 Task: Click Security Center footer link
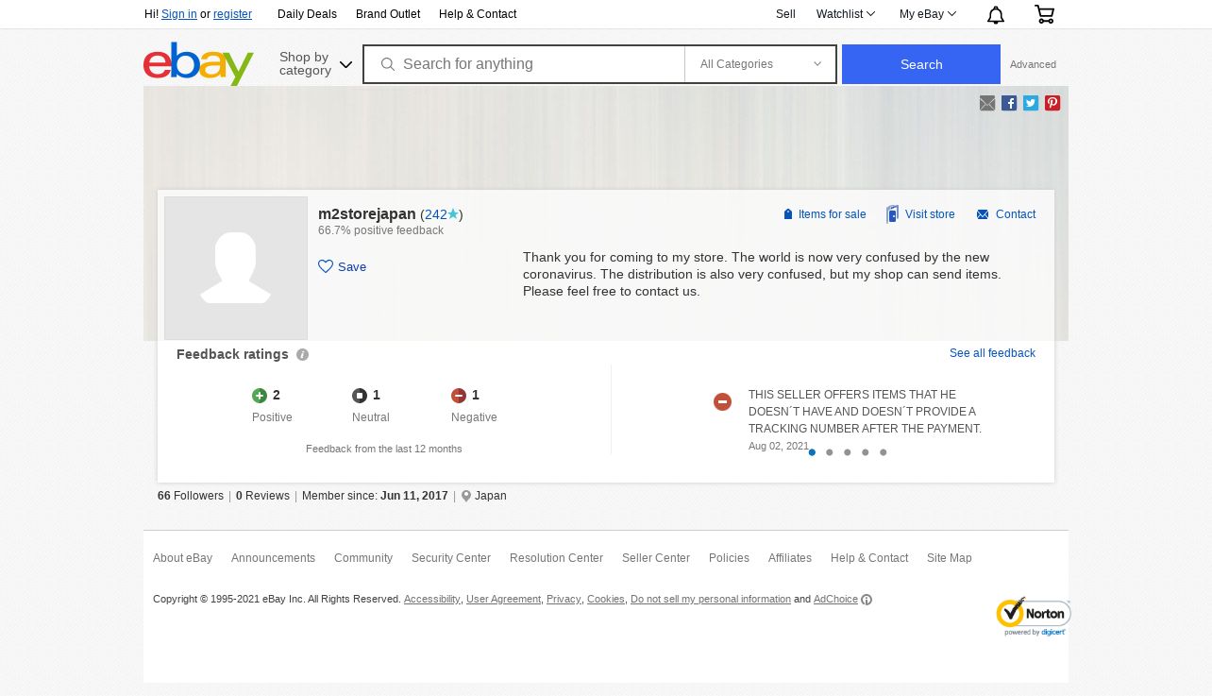[451, 558]
